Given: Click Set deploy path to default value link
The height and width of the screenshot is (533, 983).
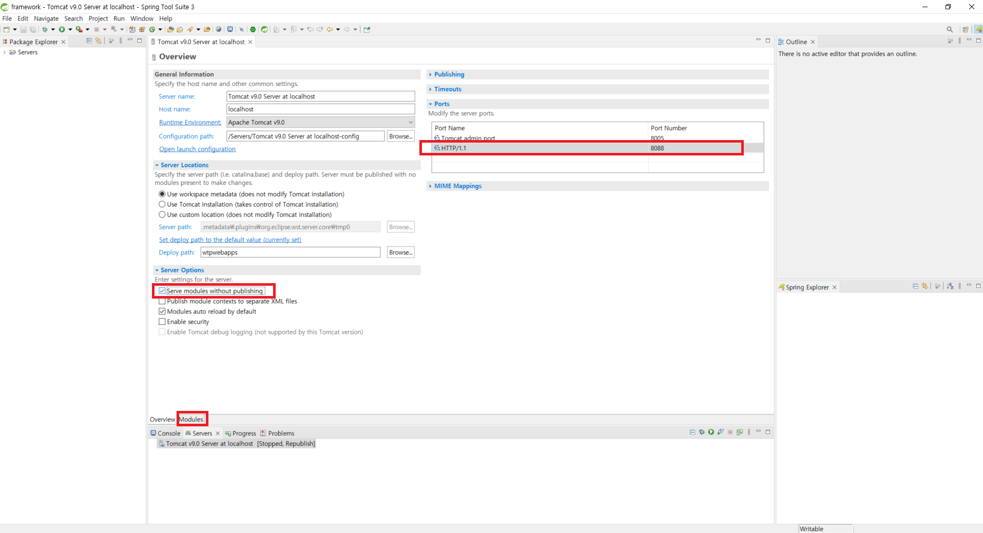Looking at the screenshot, I should [x=230, y=240].
